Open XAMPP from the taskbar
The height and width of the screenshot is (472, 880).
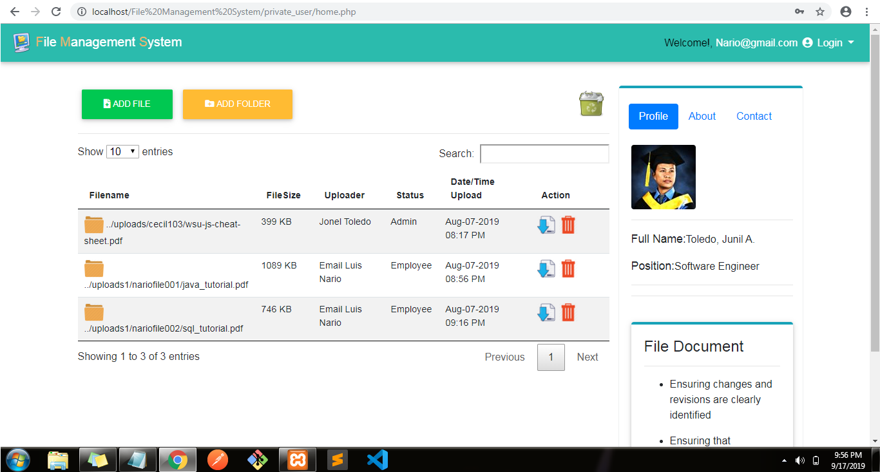point(298,460)
